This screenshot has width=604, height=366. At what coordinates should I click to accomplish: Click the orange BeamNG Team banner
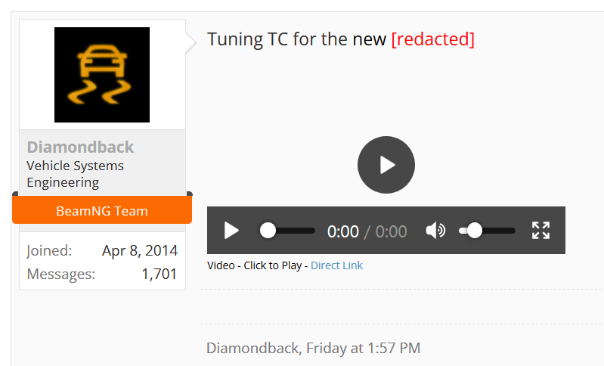[x=102, y=210]
